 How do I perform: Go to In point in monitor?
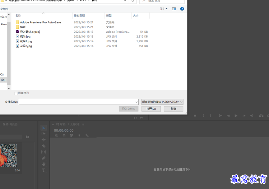click(220, 116)
